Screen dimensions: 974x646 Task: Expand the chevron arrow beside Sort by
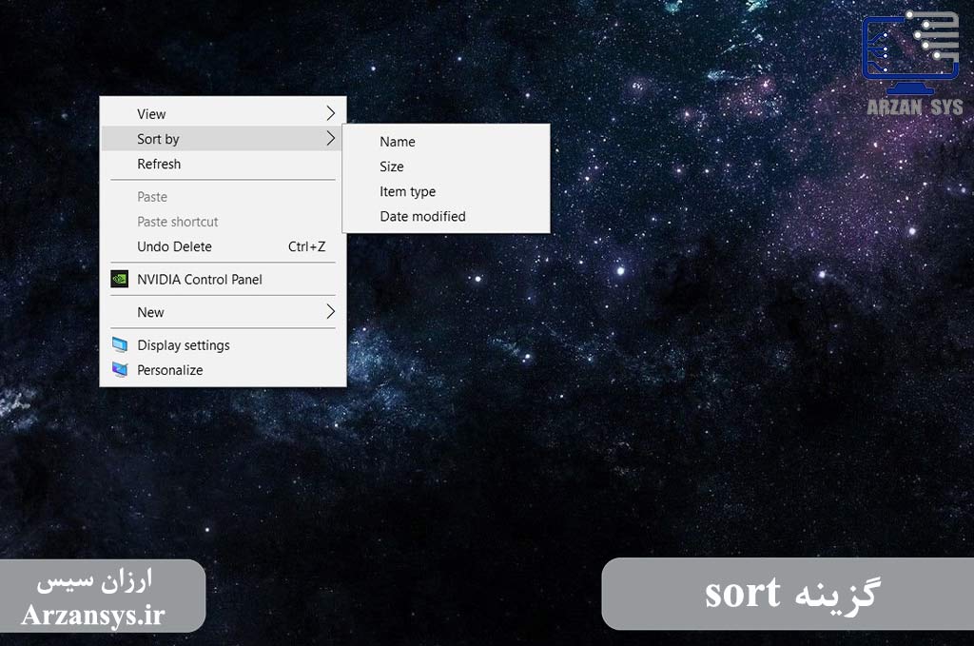coord(330,139)
